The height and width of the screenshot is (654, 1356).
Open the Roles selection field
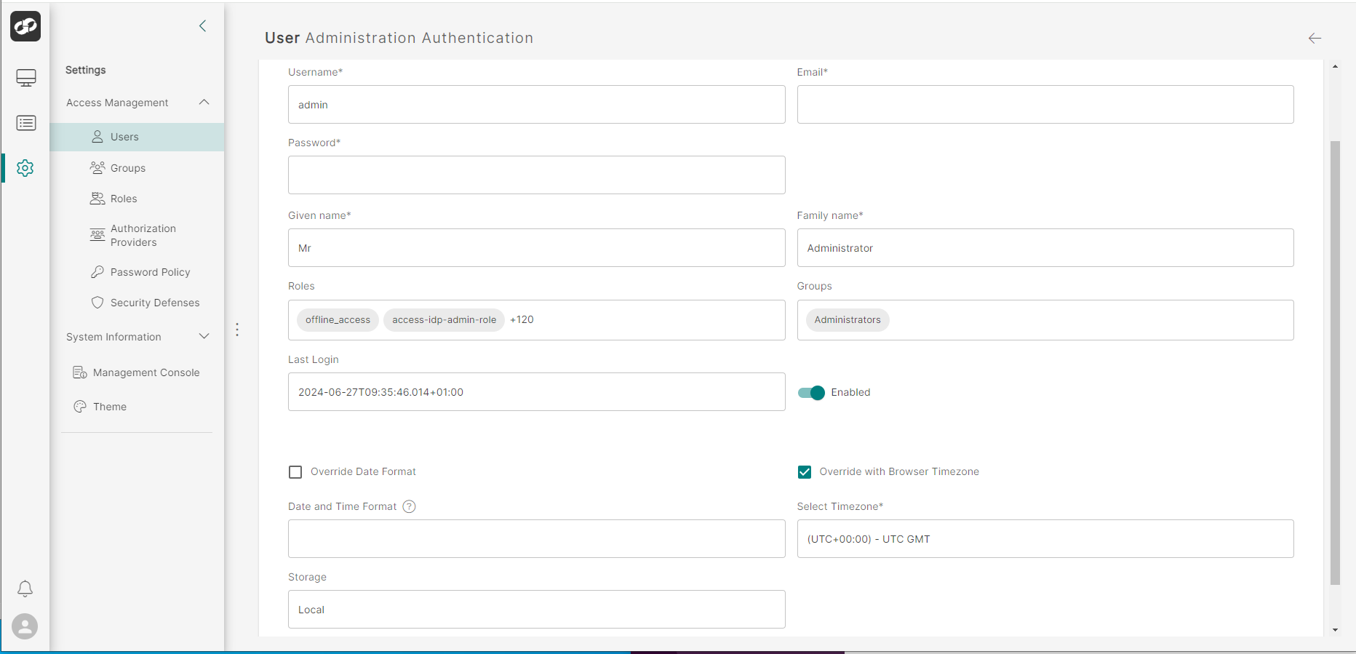point(537,320)
